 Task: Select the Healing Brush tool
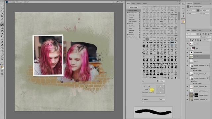point(2,22)
